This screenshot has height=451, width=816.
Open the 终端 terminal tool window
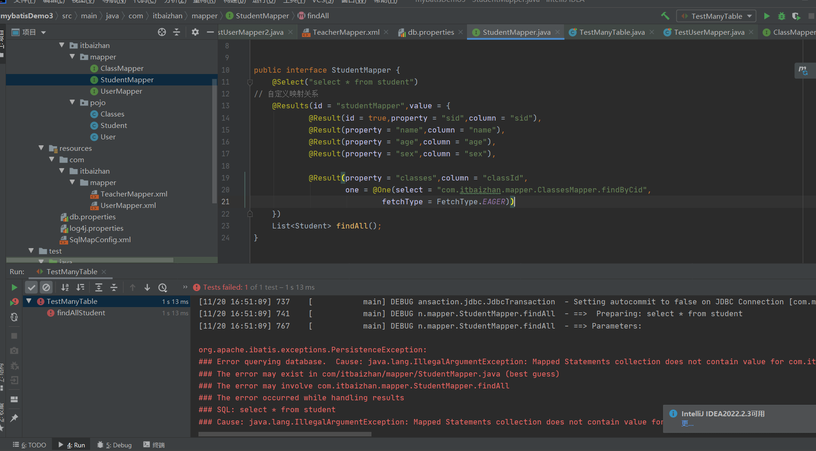pyautogui.click(x=154, y=445)
